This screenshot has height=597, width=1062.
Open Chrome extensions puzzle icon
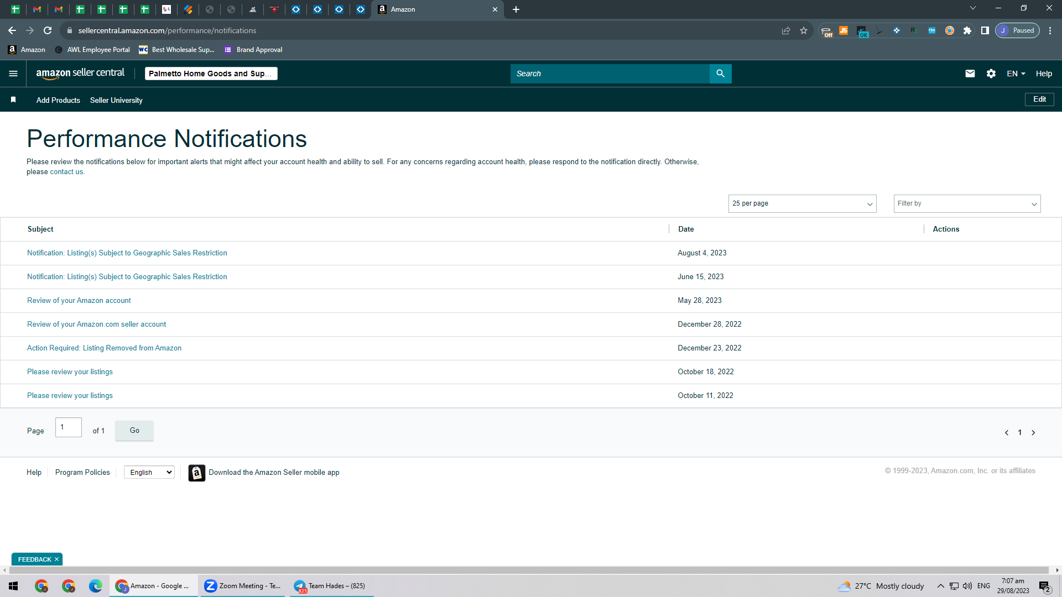[x=967, y=30]
